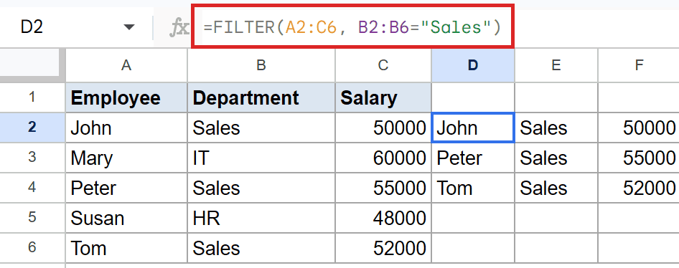Select row 4 header
This screenshot has height=268, width=679.
[x=32, y=188]
